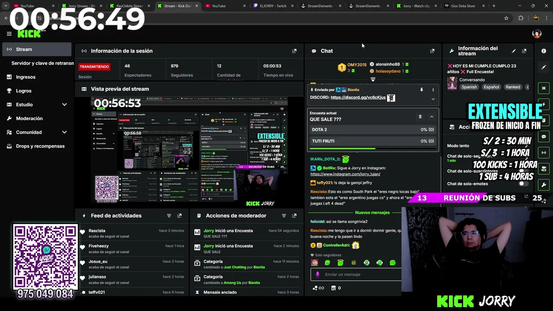Switch to the ELJORRY - Twitch tab
Screen dimensions: 553x311
click(273, 6)
